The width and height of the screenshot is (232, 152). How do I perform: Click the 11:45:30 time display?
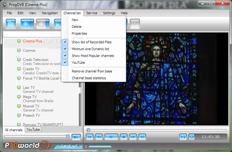pos(210,137)
